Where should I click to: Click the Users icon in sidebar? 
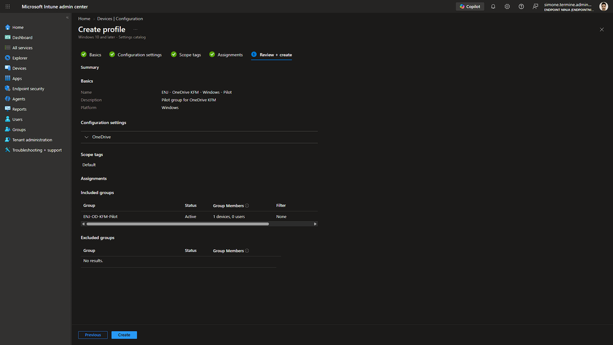[x=7, y=119]
